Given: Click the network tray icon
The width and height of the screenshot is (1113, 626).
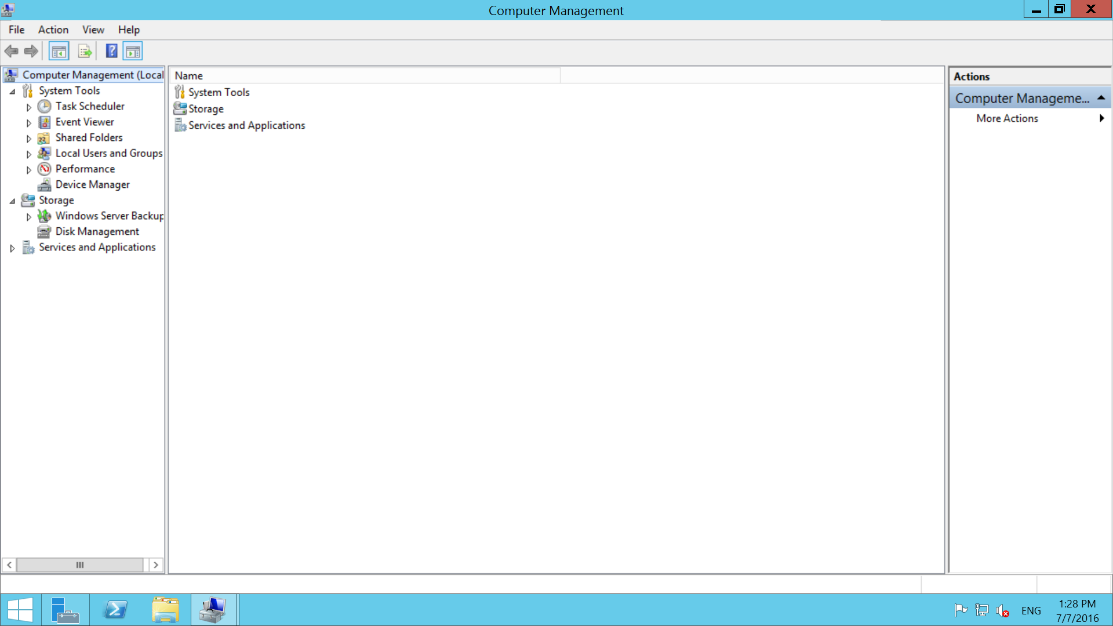Looking at the screenshot, I should coord(981,610).
